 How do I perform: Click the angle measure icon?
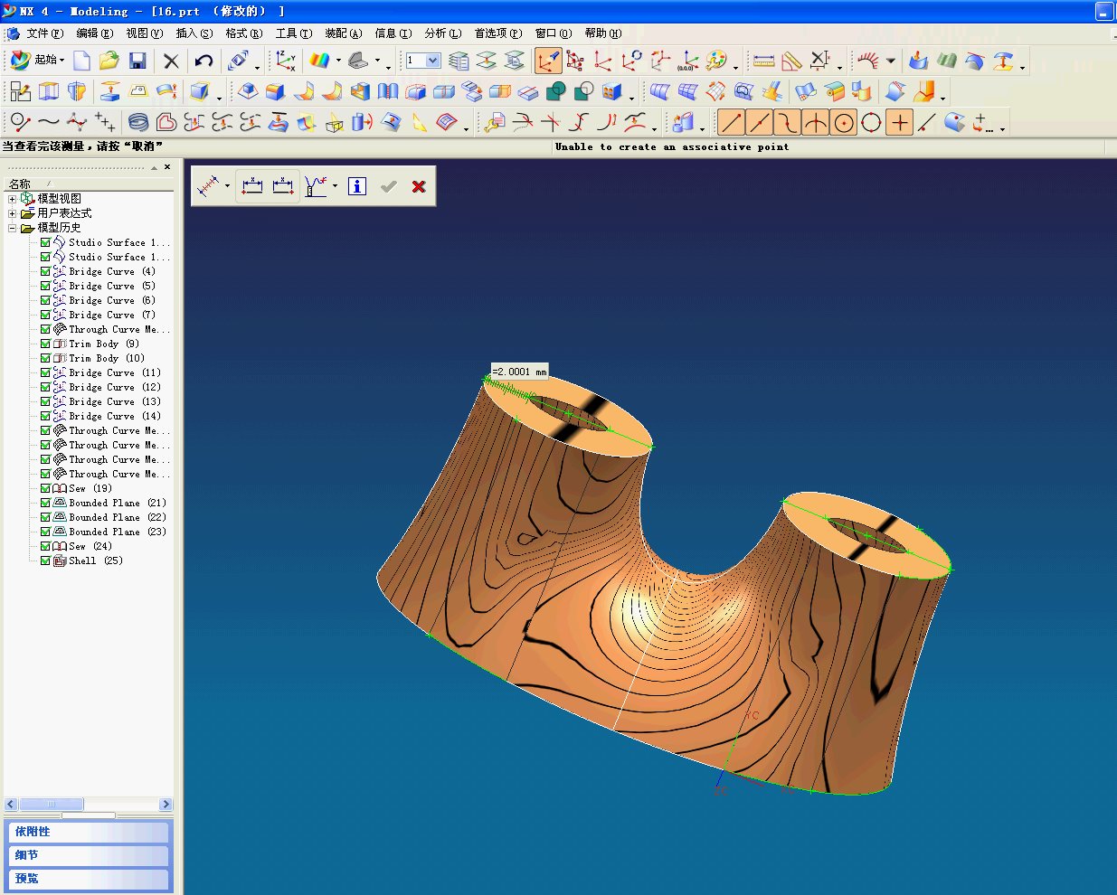click(792, 61)
